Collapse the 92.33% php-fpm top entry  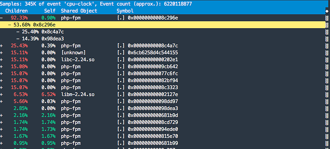point(2,18)
